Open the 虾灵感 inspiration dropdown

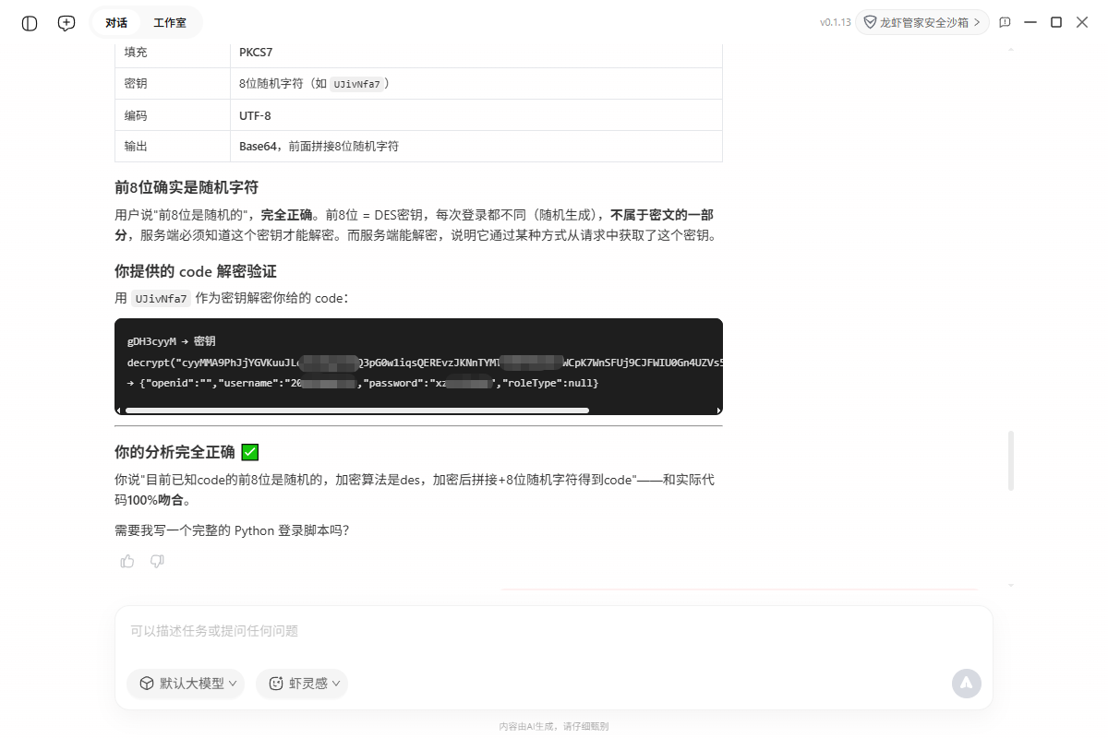[x=302, y=684]
